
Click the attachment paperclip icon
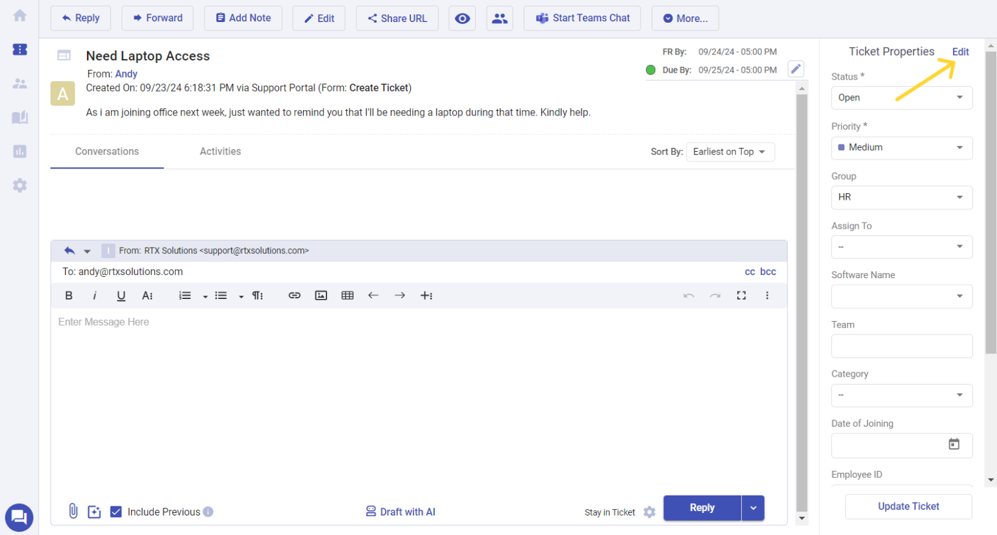pos(73,511)
